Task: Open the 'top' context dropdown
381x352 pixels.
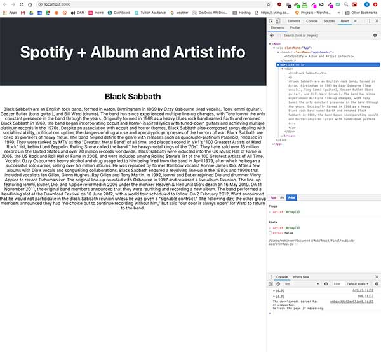Action: tap(302, 284)
